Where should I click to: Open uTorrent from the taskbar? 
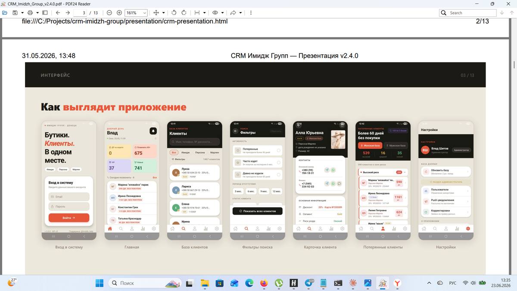(x=279, y=283)
